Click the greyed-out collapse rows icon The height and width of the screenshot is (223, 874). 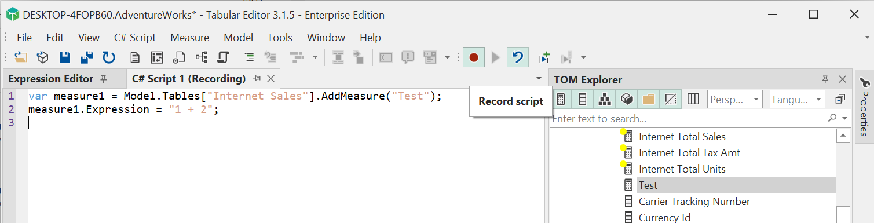tap(338, 57)
